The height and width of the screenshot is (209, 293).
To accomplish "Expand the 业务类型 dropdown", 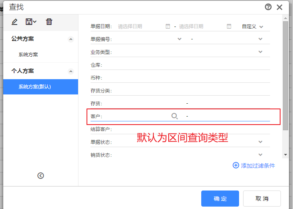I will click(x=260, y=52).
